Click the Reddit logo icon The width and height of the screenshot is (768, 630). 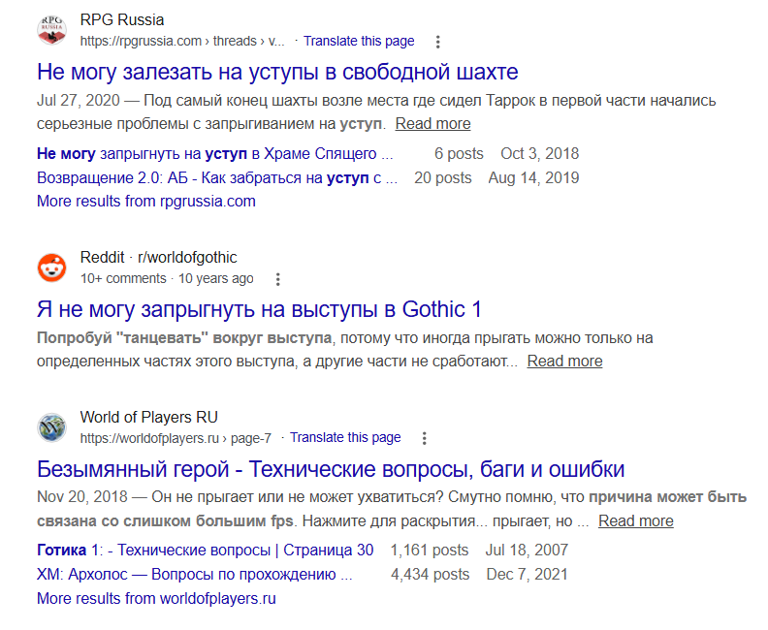coord(52,268)
